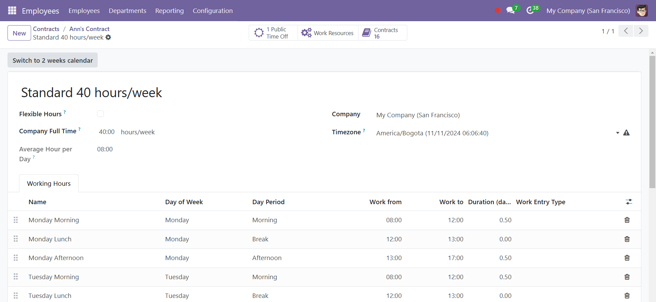Follow the Contracts breadcrumb link
This screenshot has height=302, width=656.
tap(46, 29)
